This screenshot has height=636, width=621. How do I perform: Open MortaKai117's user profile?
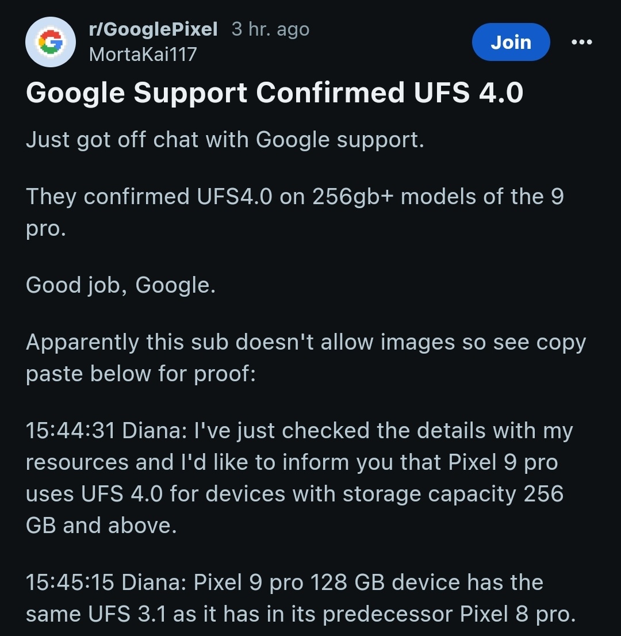pos(143,55)
